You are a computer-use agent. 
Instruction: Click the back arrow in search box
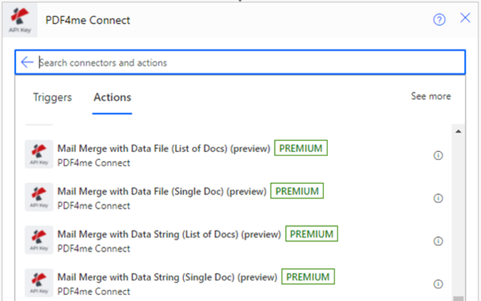[27, 62]
